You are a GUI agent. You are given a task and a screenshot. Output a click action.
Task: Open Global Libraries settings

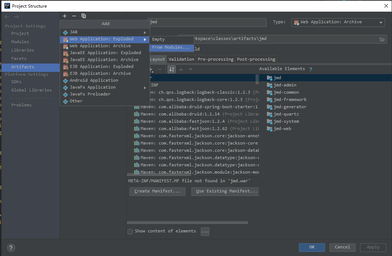32,90
